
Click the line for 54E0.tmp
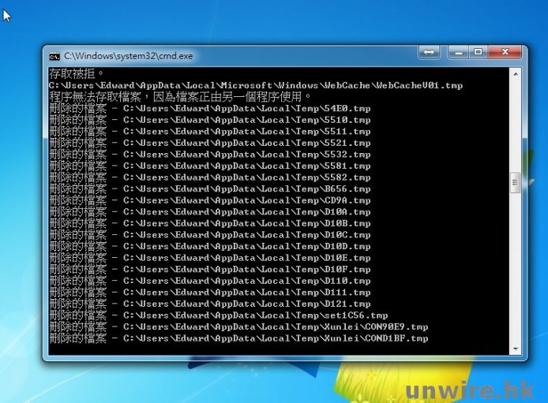coord(209,108)
